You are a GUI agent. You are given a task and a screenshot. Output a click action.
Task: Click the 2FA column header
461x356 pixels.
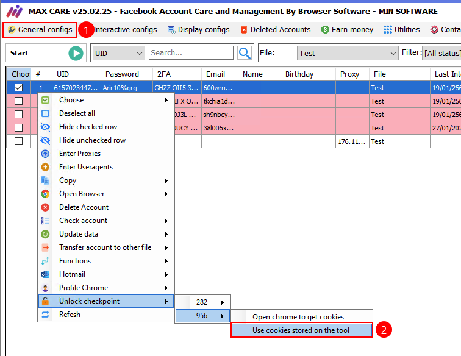pos(177,74)
